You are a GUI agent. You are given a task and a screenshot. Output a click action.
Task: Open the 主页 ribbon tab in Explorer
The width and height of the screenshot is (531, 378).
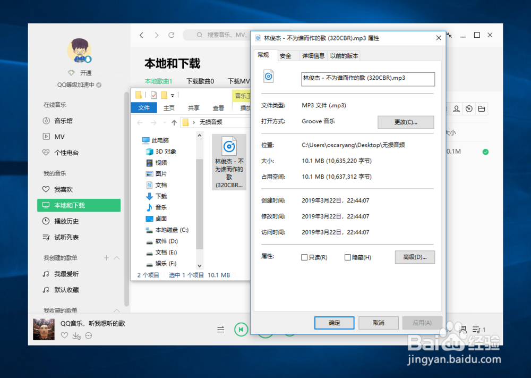169,108
